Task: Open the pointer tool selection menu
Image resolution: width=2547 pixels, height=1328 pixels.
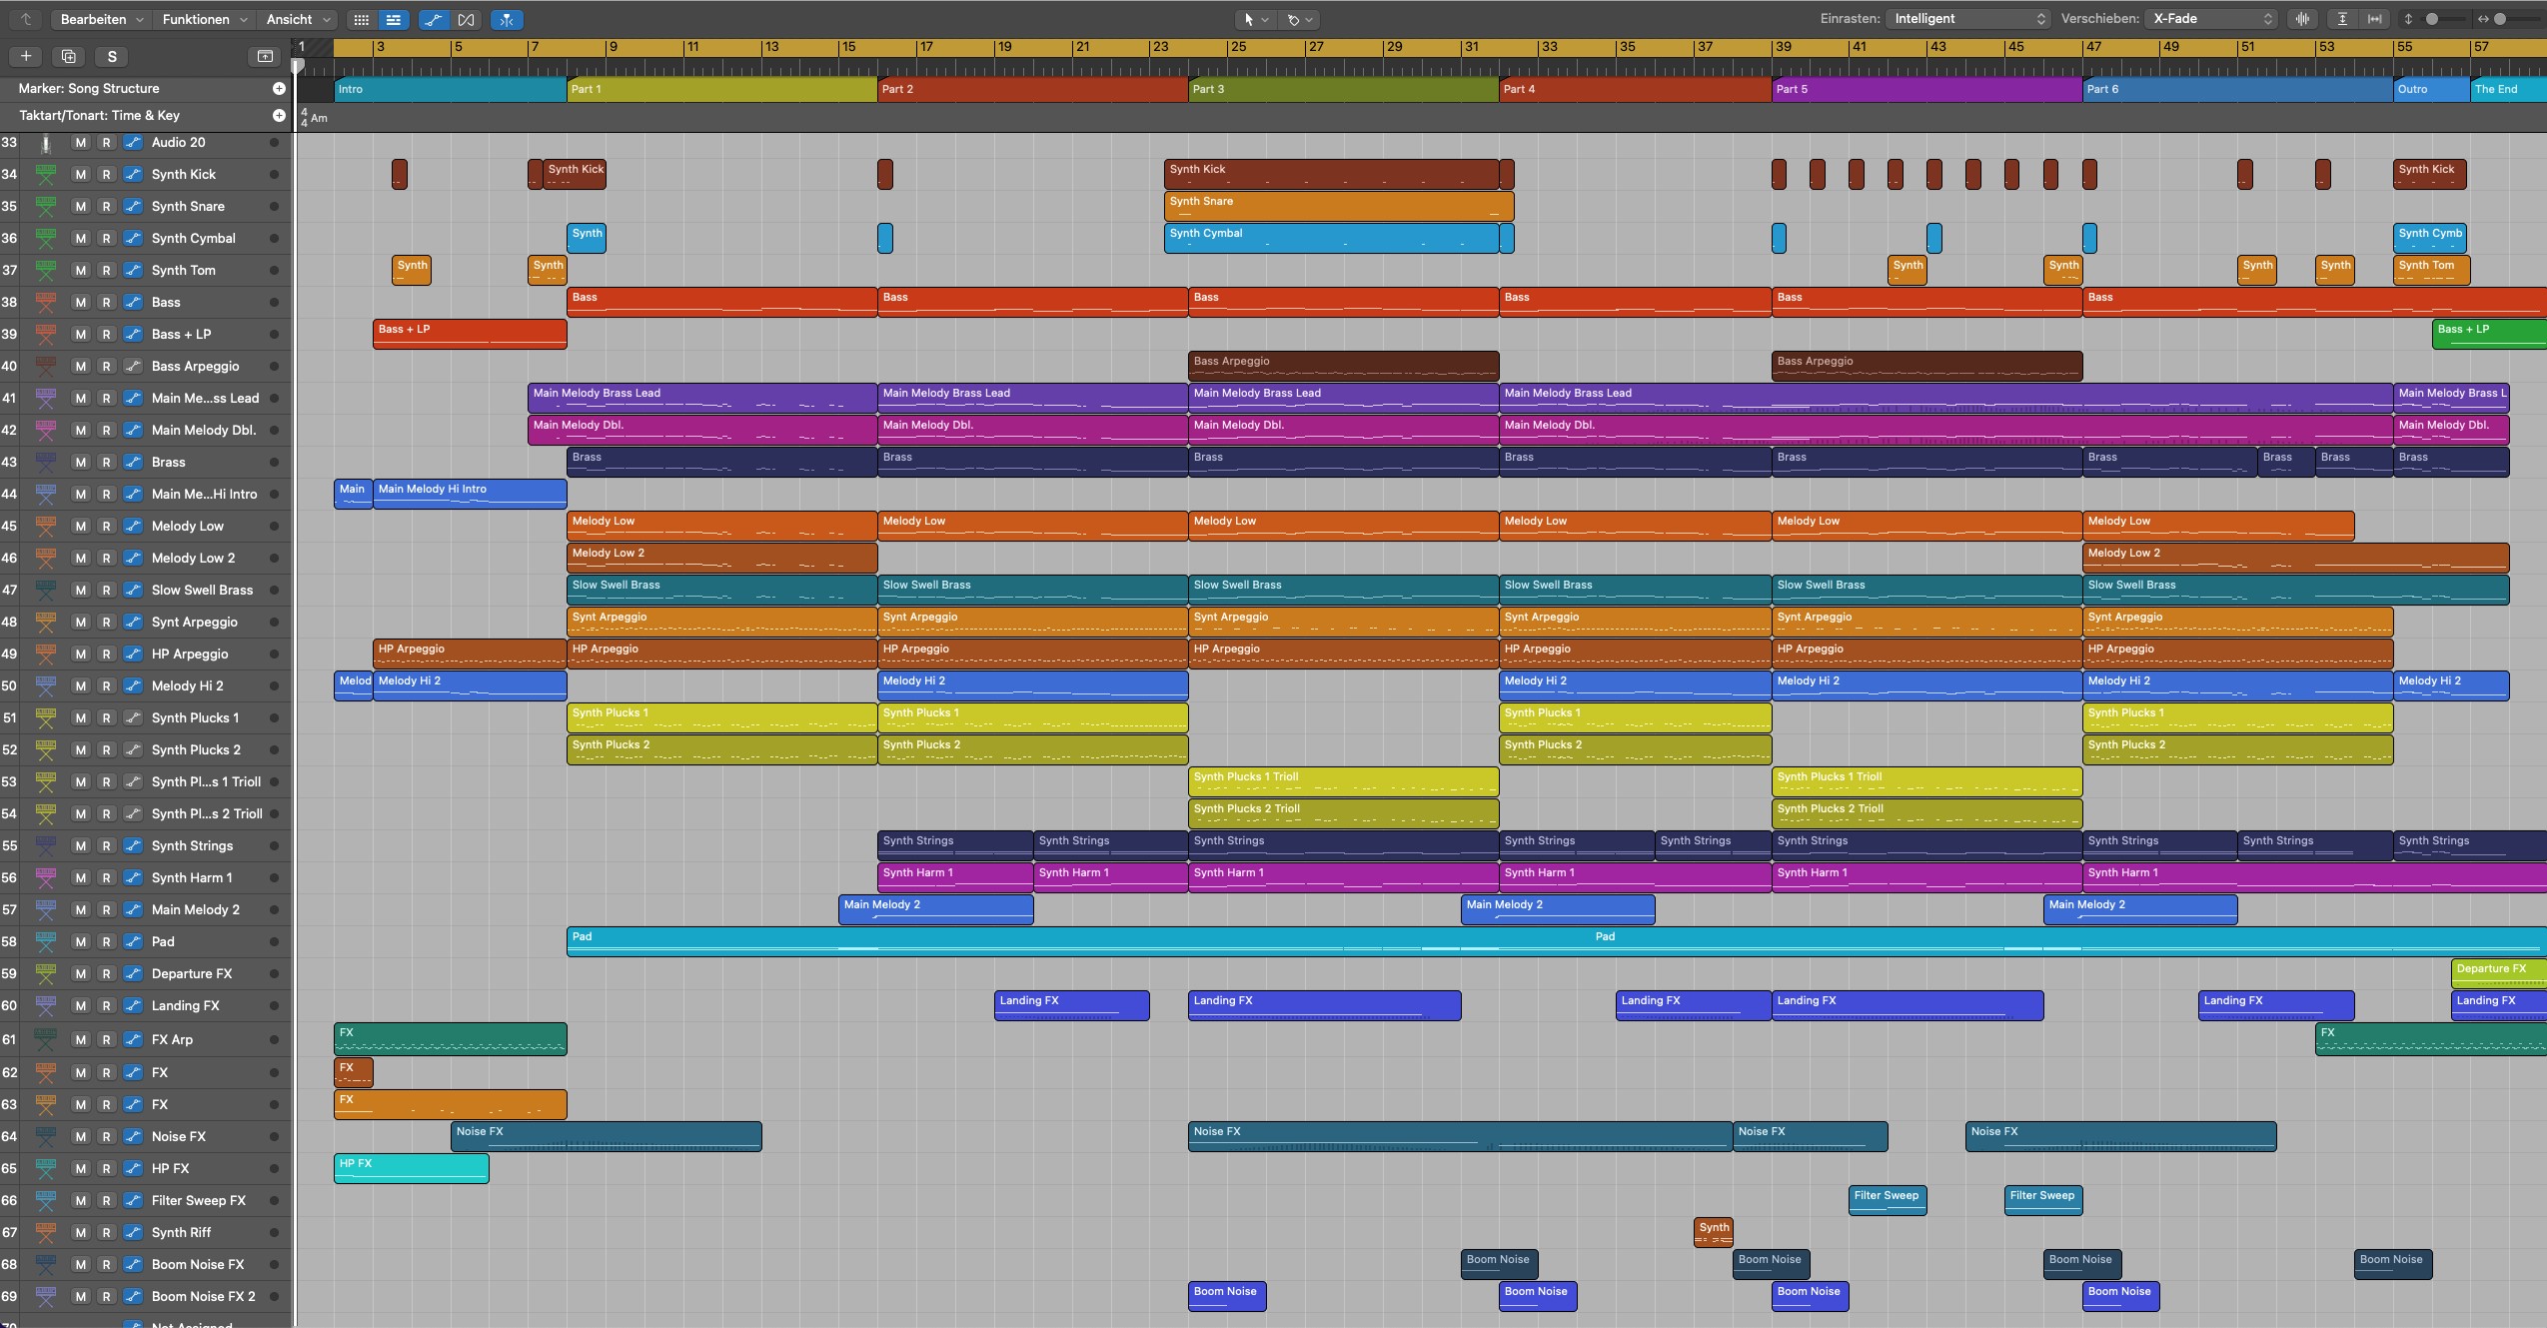Action: (1255, 19)
